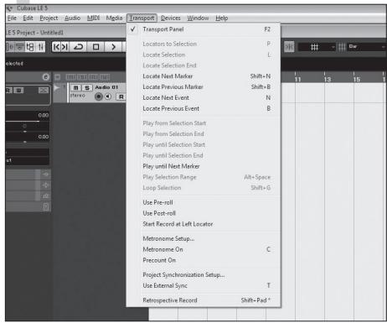Enable Use Pre-roll option

[204, 202]
